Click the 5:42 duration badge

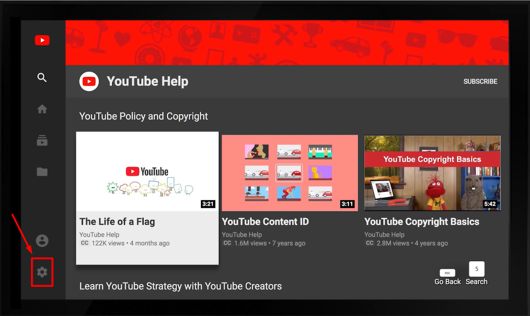pyautogui.click(x=490, y=204)
